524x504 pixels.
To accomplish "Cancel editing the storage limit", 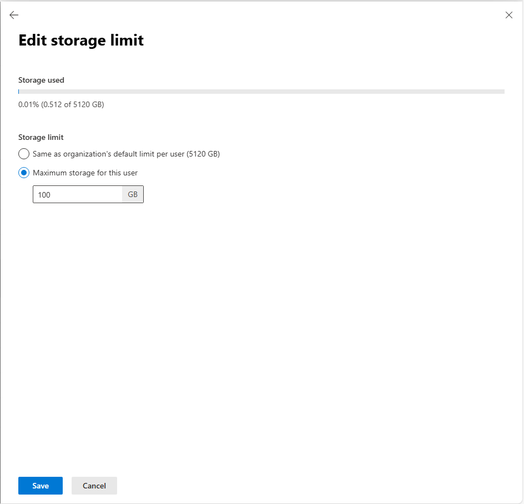I will click(94, 486).
